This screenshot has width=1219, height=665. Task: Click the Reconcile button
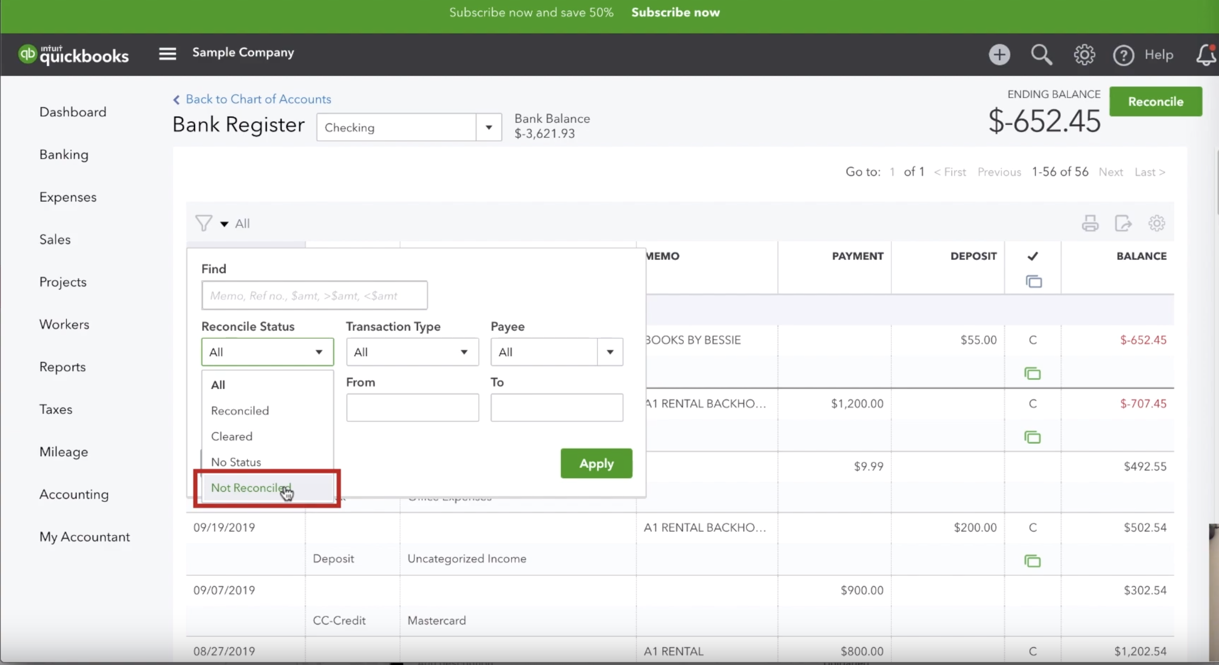pos(1155,102)
